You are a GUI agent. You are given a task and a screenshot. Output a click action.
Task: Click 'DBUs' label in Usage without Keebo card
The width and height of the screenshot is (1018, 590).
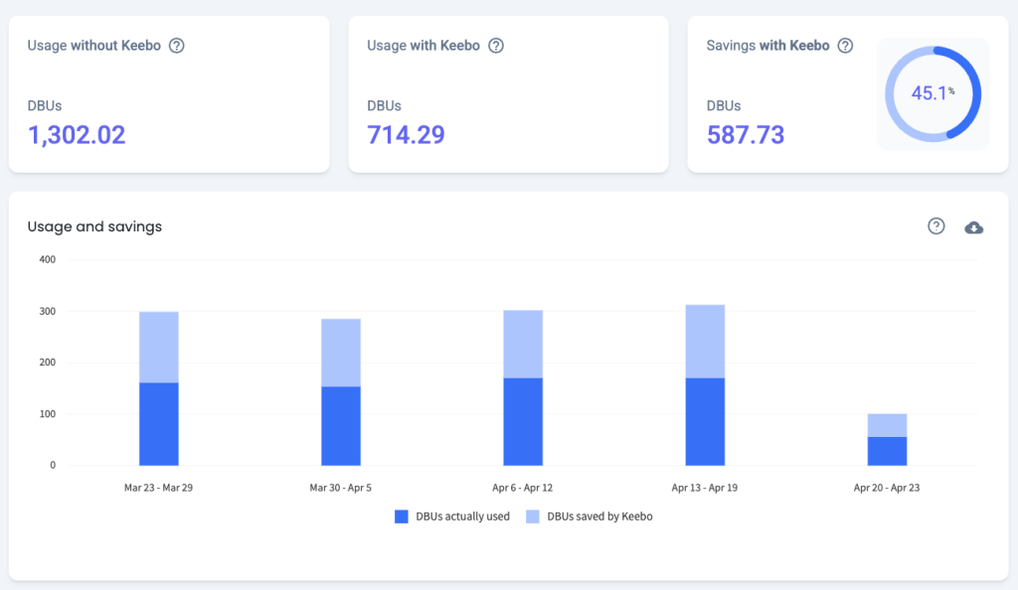pos(45,105)
